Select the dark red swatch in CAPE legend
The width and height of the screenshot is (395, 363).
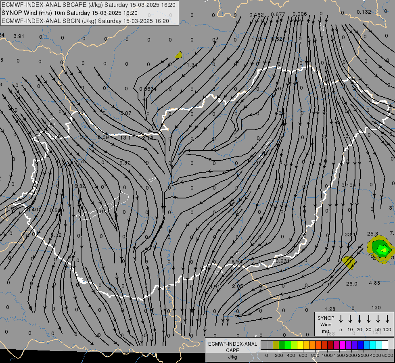coord(330,345)
